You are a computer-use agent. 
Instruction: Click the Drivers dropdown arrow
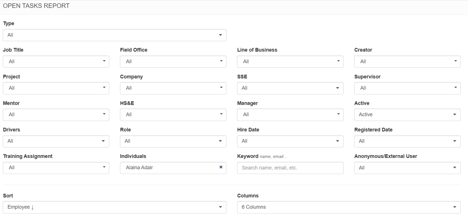point(103,141)
